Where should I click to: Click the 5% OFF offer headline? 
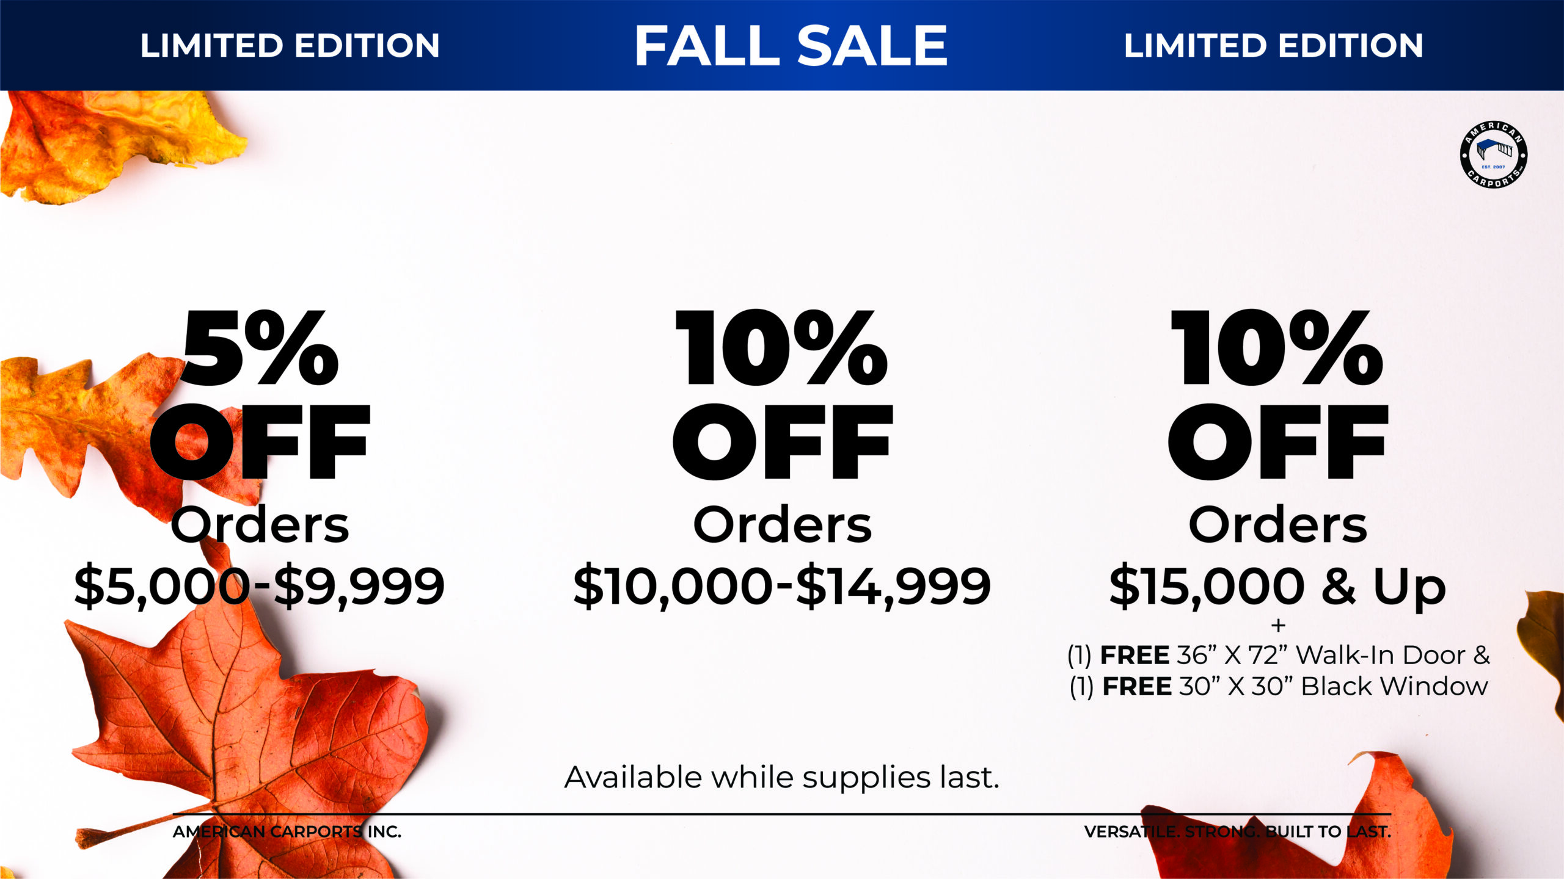(x=260, y=394)
